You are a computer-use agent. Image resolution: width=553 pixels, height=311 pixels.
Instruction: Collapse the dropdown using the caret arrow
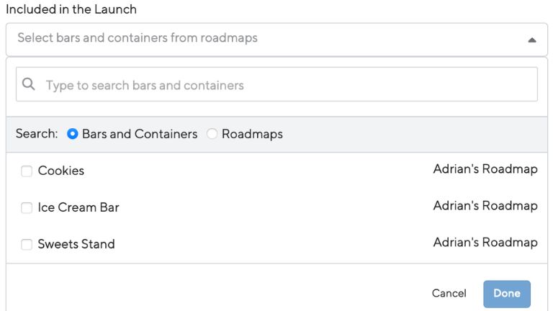click(x=532, y=40)
